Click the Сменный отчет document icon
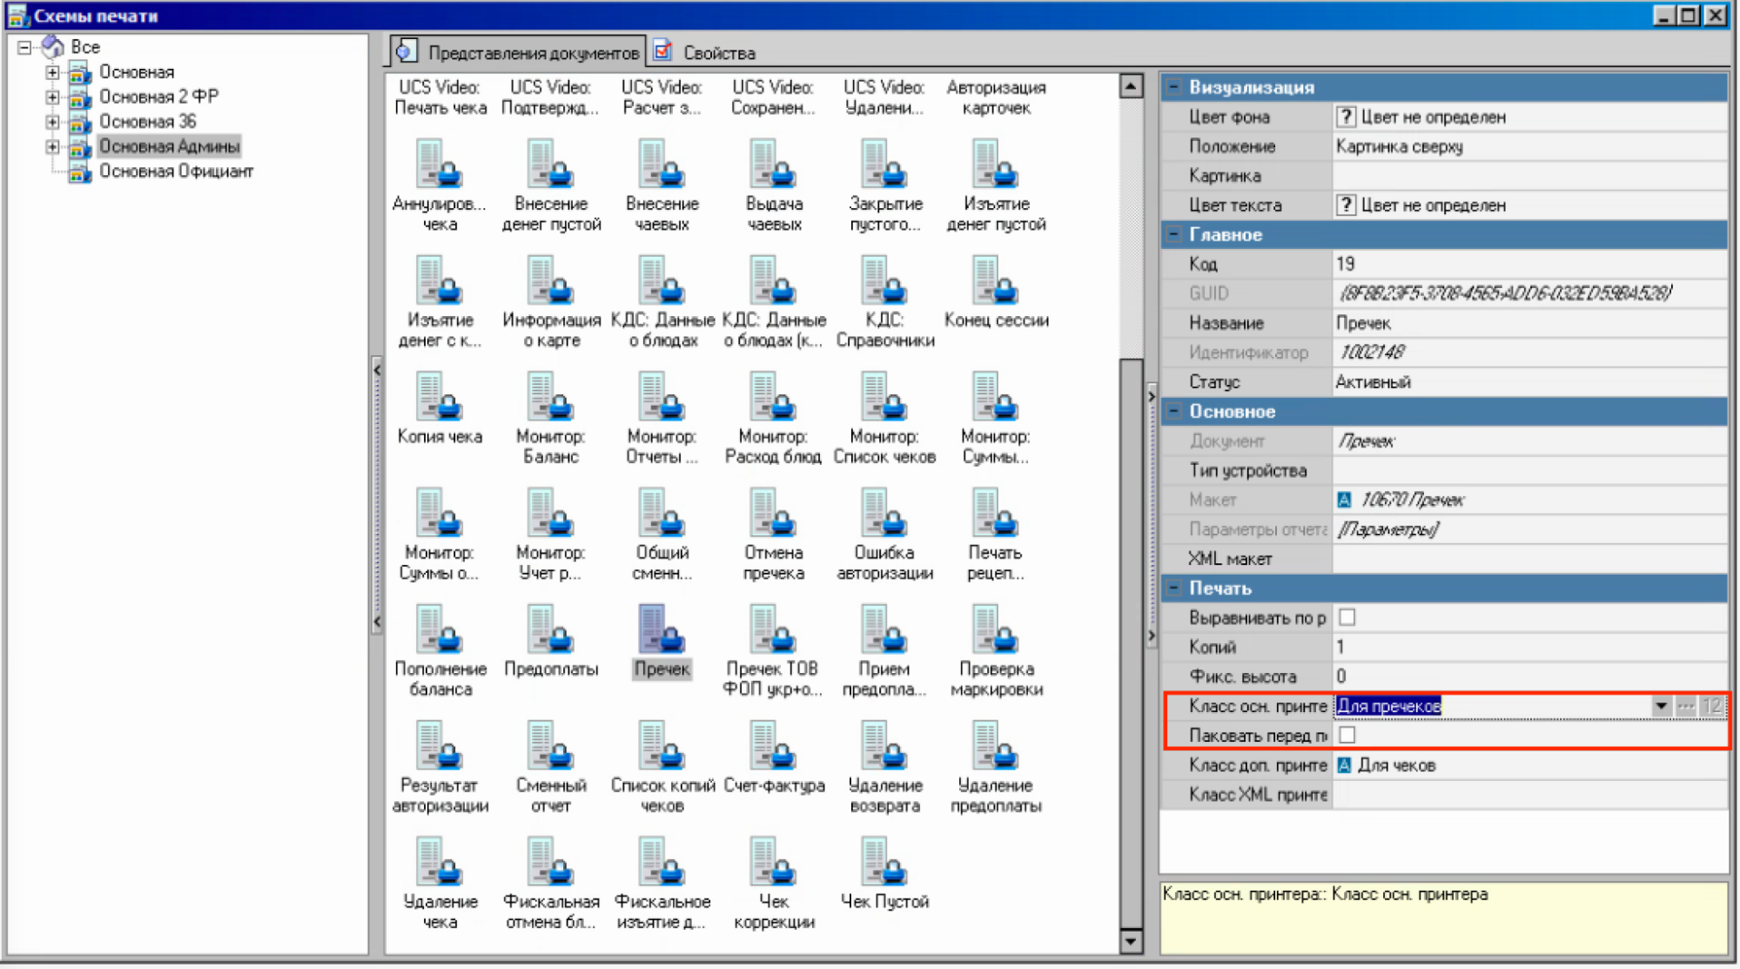The image size is (1740, 969). 550,747
